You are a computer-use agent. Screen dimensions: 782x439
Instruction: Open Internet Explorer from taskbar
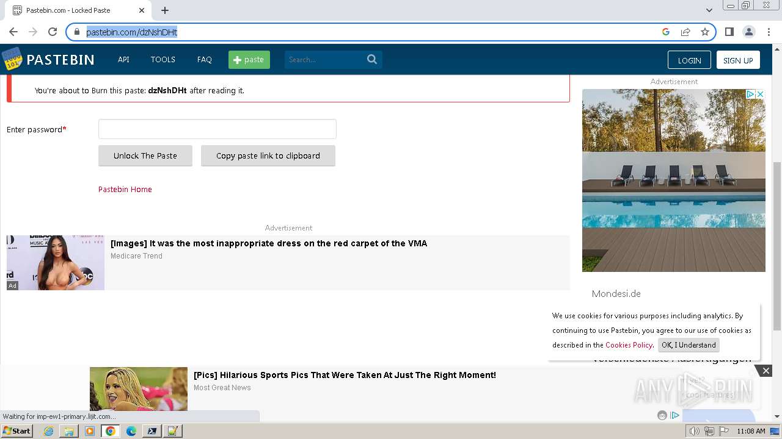[48, 431]
